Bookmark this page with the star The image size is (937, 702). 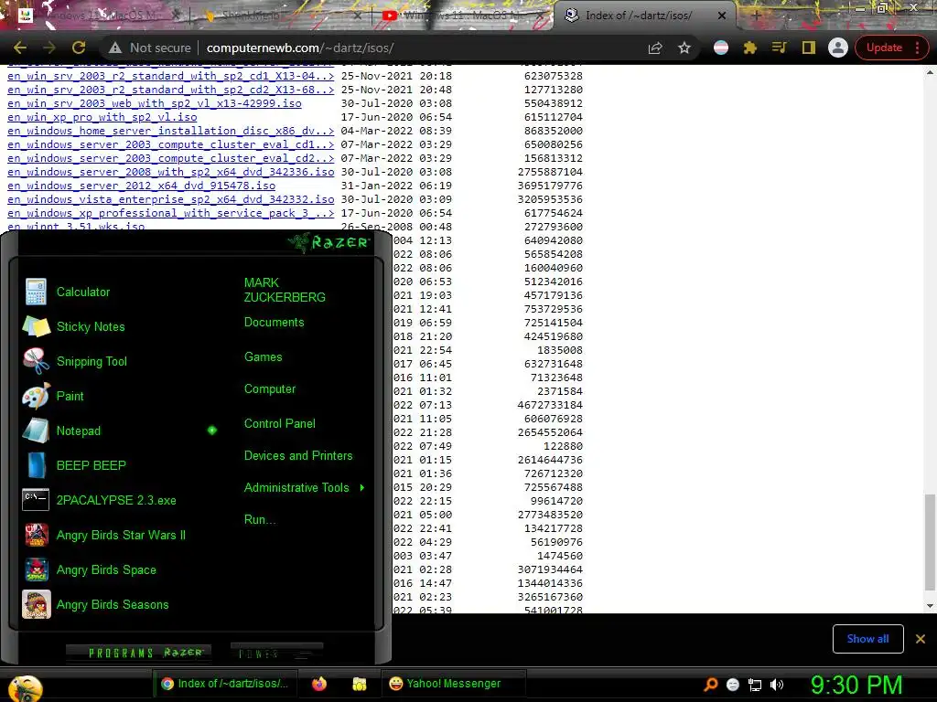[x=684, y=48]
